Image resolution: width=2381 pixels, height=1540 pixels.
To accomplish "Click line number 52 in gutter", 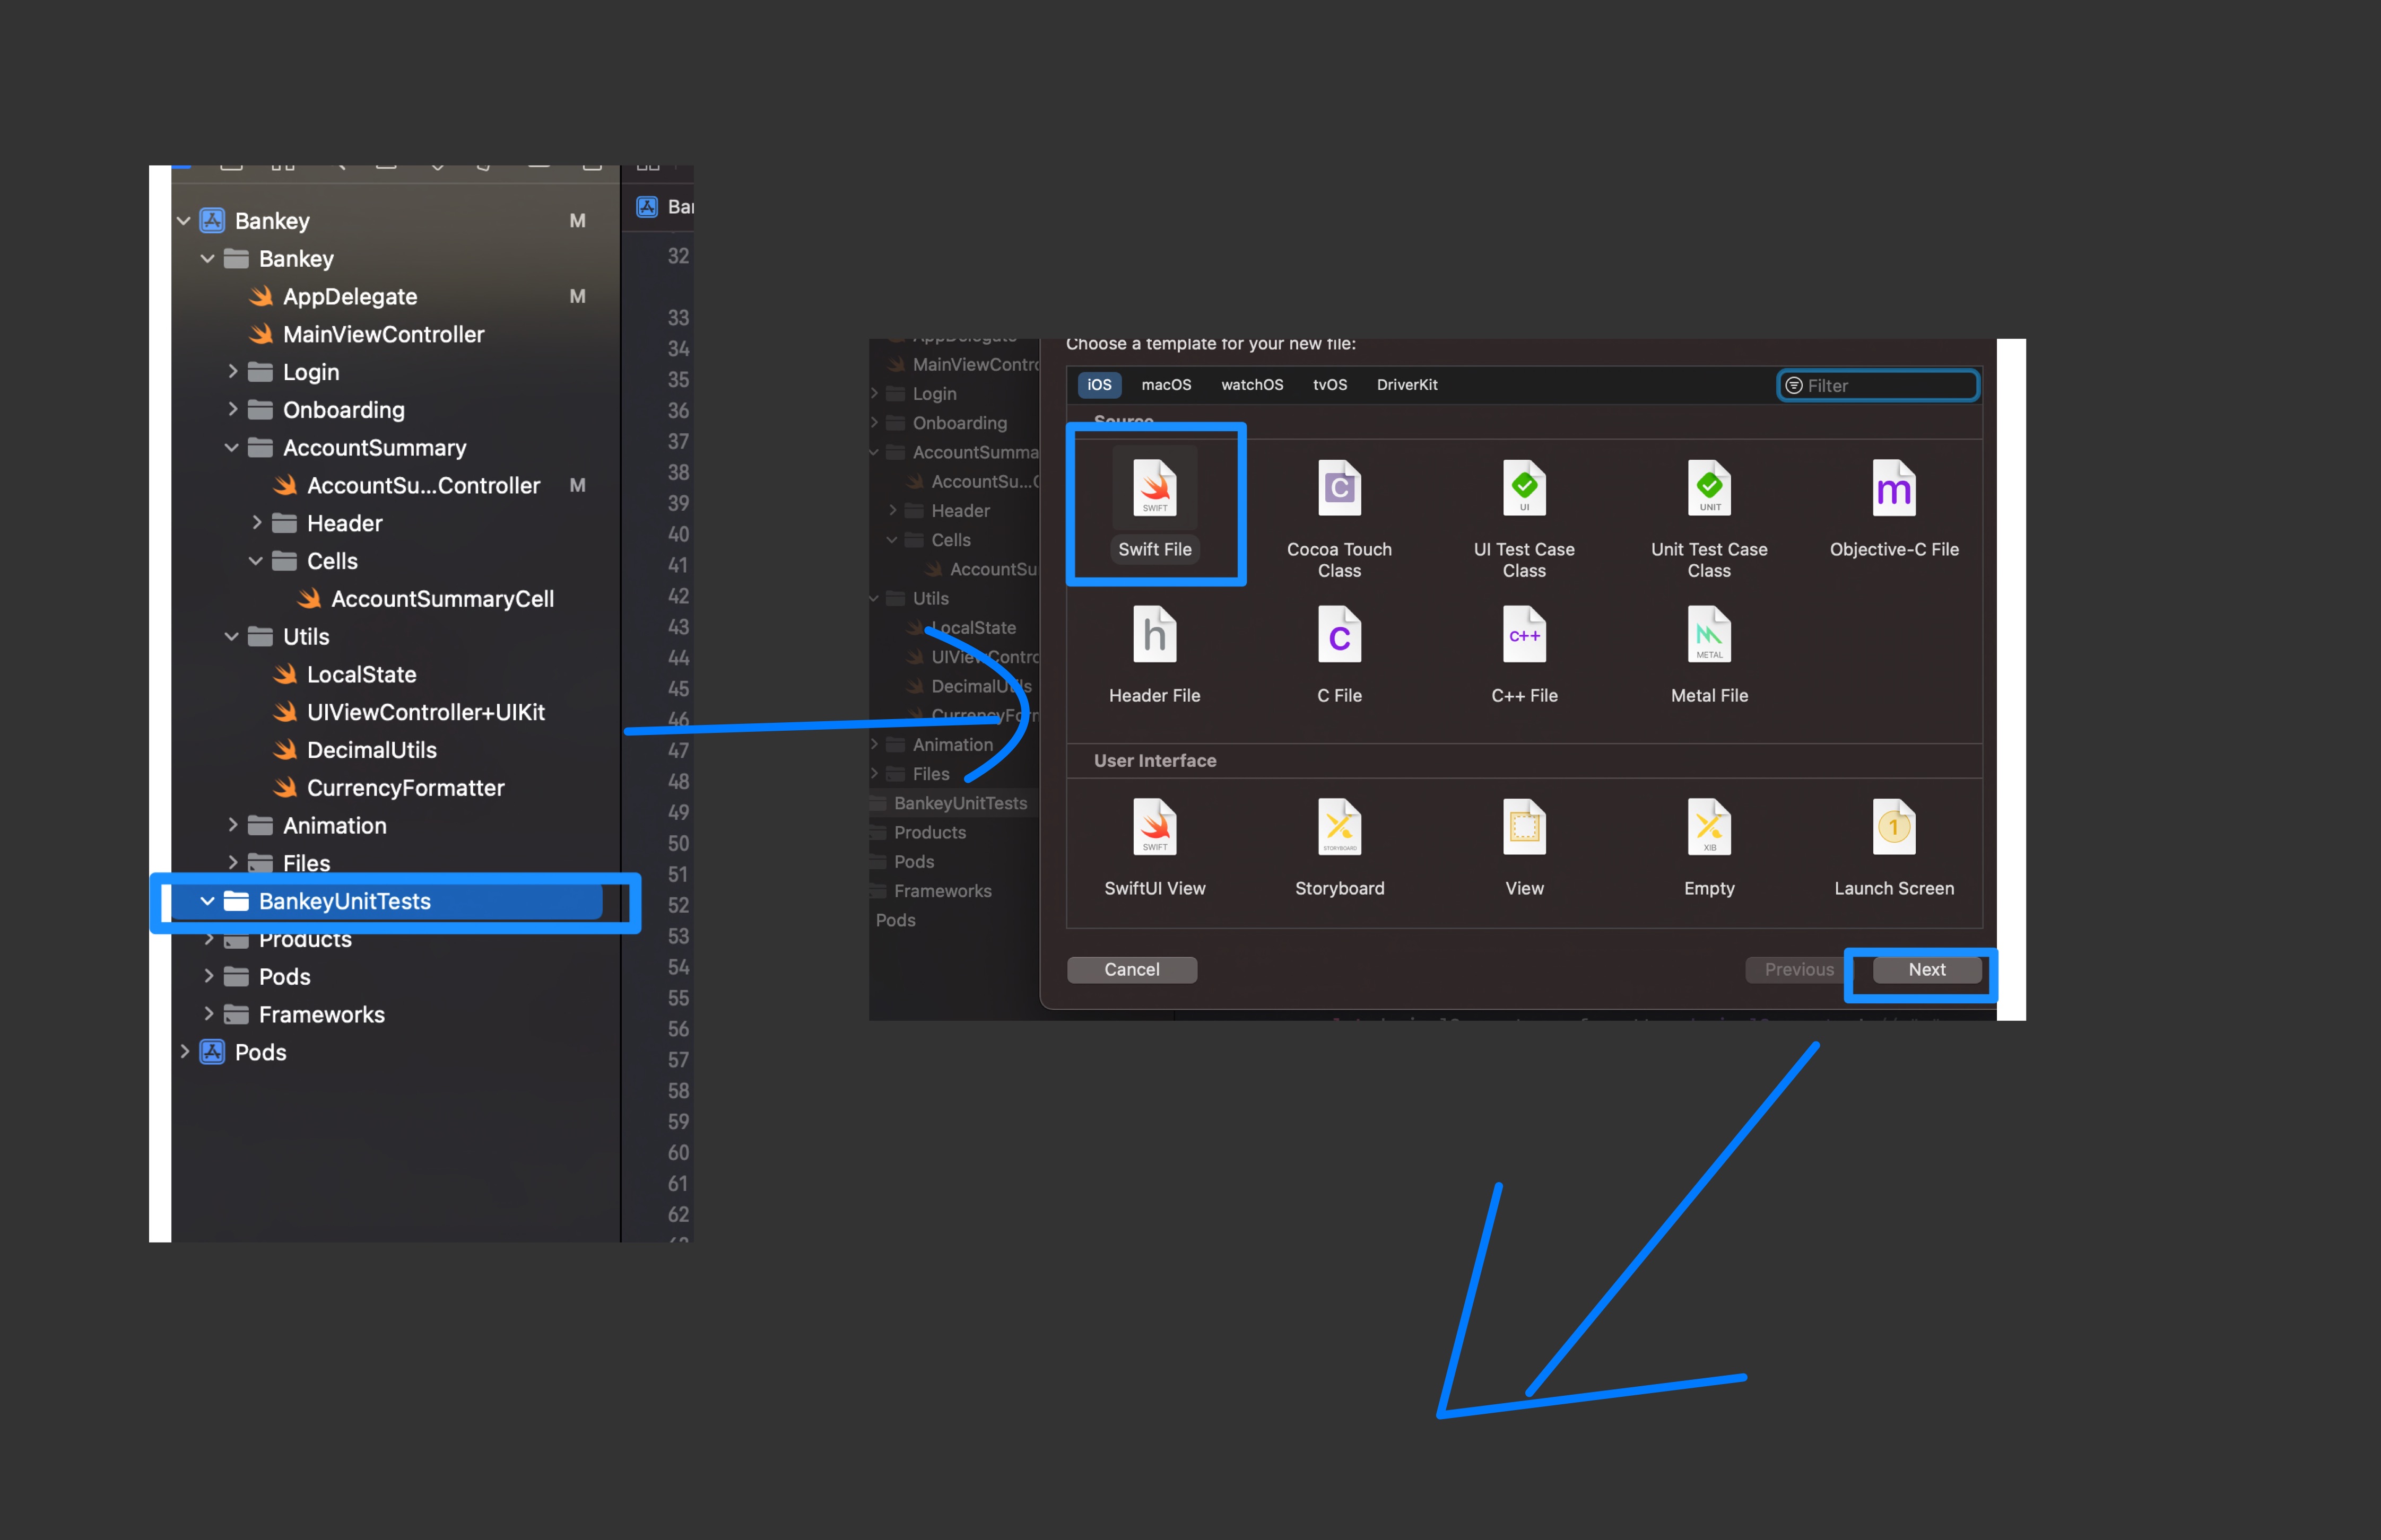I will pyautogui.click(x=679, y=905).
